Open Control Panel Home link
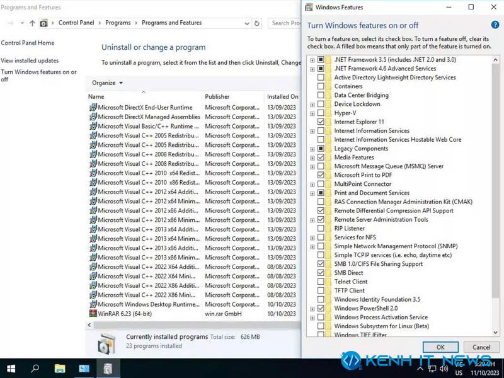 tap(28, 43)
